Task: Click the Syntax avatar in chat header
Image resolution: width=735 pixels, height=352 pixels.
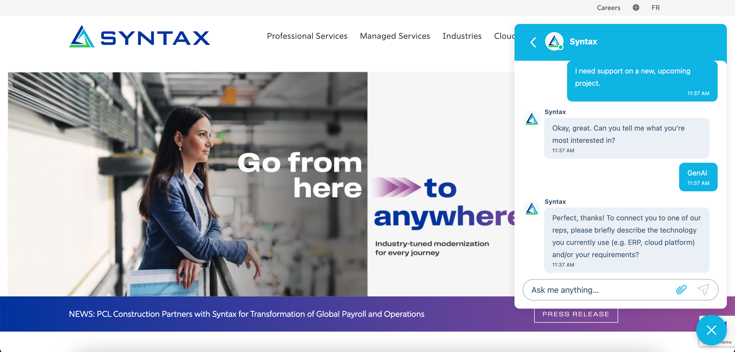Action: (x=554, y=42)
